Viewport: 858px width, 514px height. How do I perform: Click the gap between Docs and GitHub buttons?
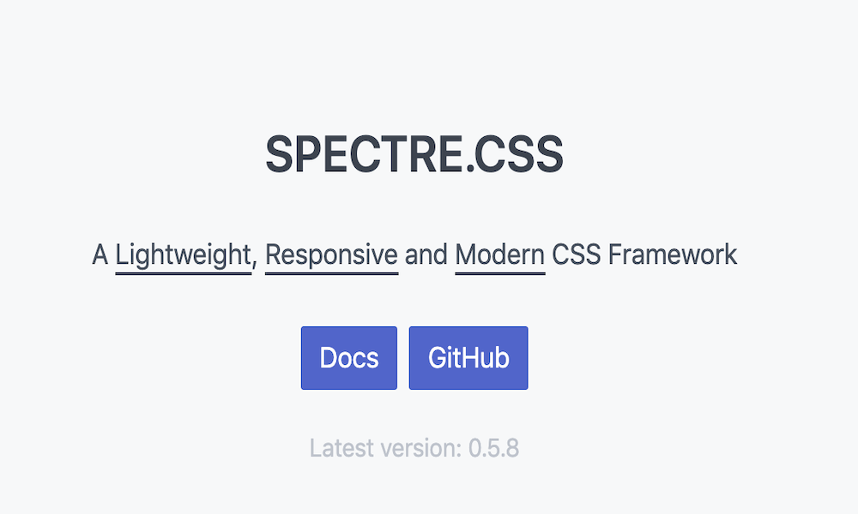tap(403, 358)
